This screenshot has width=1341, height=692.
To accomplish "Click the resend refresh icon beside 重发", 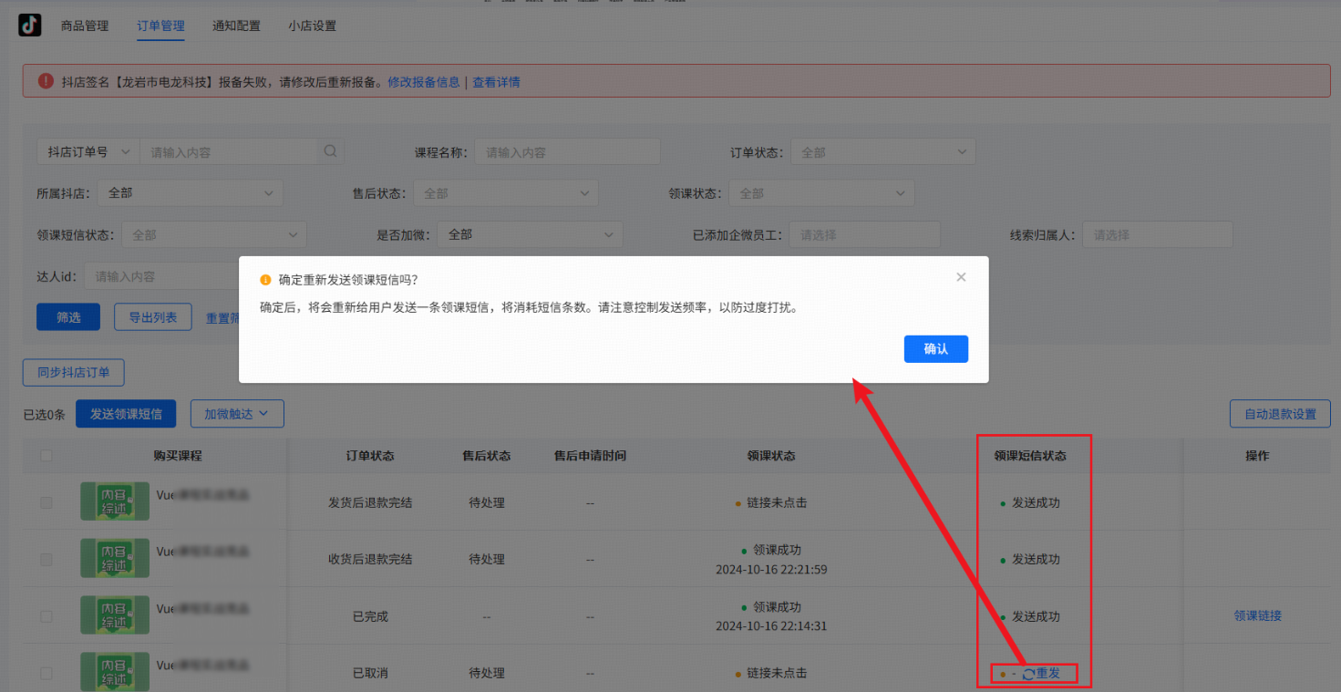I will [1028, 673].
